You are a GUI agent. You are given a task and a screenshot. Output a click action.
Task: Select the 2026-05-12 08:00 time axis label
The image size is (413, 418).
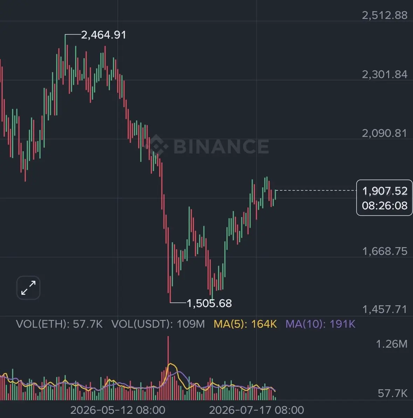(x=118, y=410)
